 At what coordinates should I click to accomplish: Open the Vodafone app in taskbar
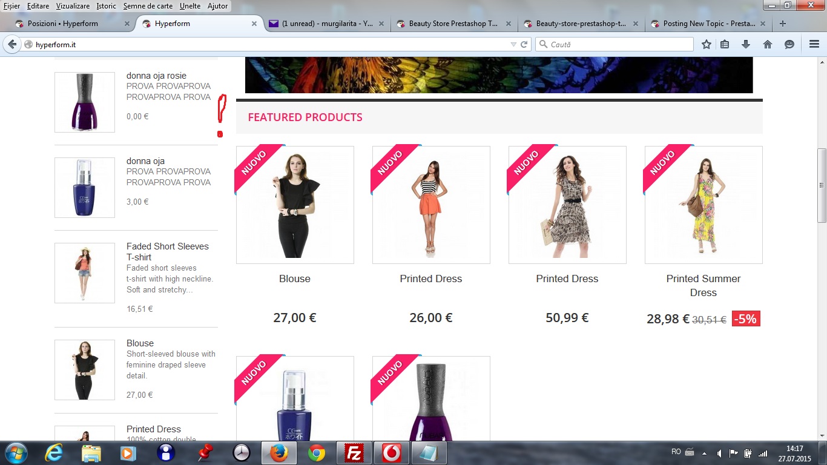(391, 453)
